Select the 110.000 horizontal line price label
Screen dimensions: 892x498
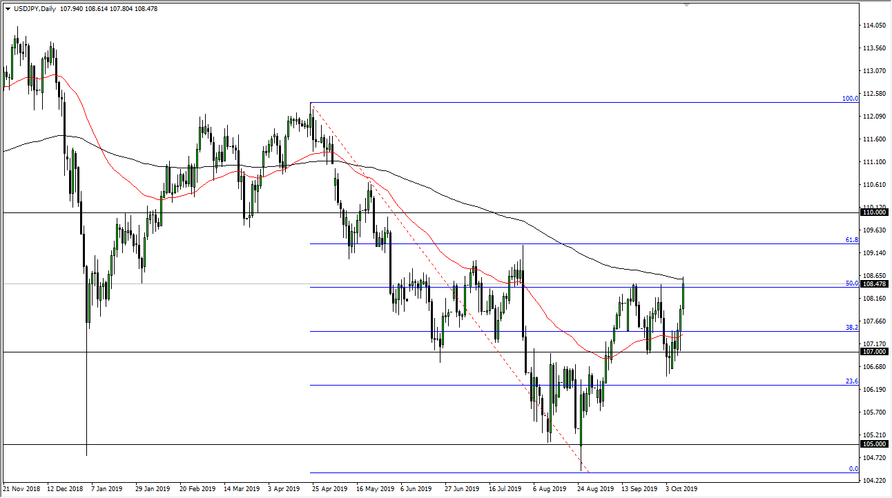pos(874,214)
